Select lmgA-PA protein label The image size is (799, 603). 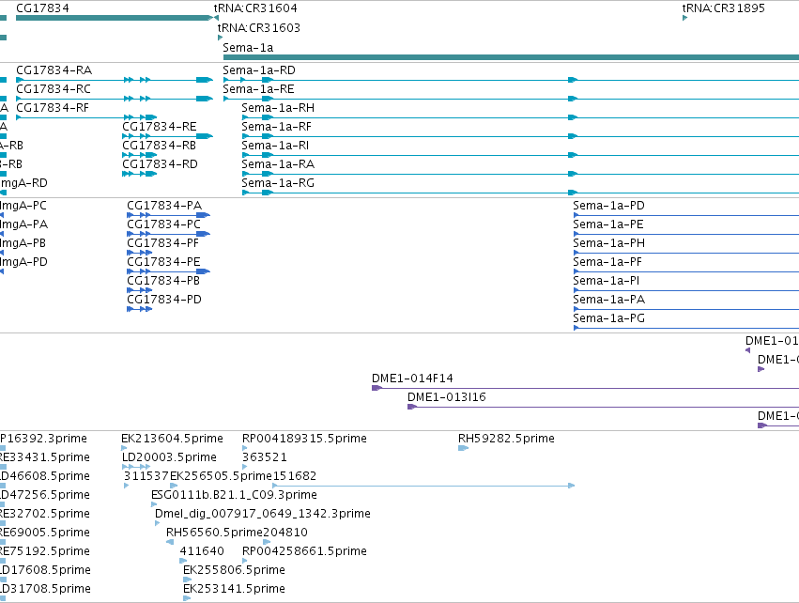[24, 224]
